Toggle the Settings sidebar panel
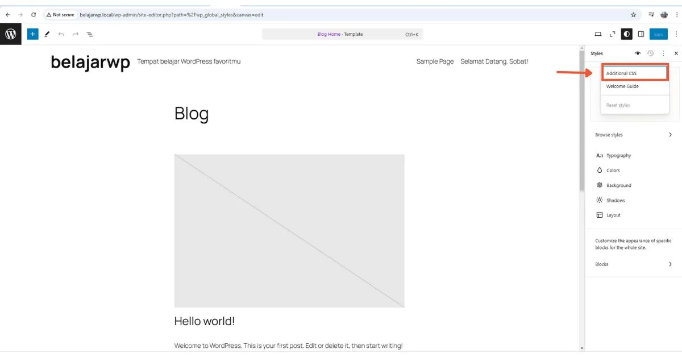 click(641, 34)
